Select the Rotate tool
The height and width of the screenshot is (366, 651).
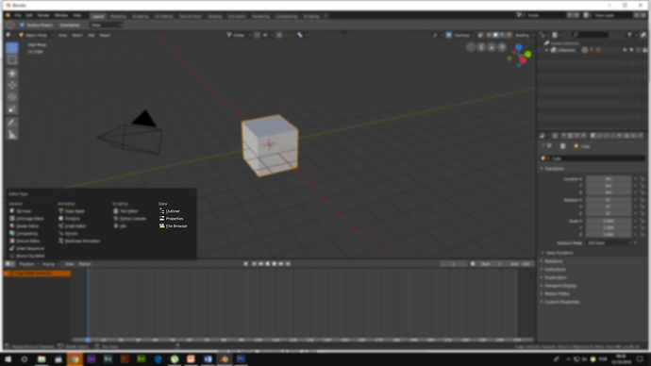click(x=12, y=97)
